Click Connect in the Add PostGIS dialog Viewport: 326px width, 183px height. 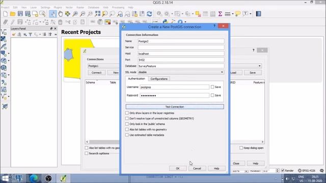[96, 73]
